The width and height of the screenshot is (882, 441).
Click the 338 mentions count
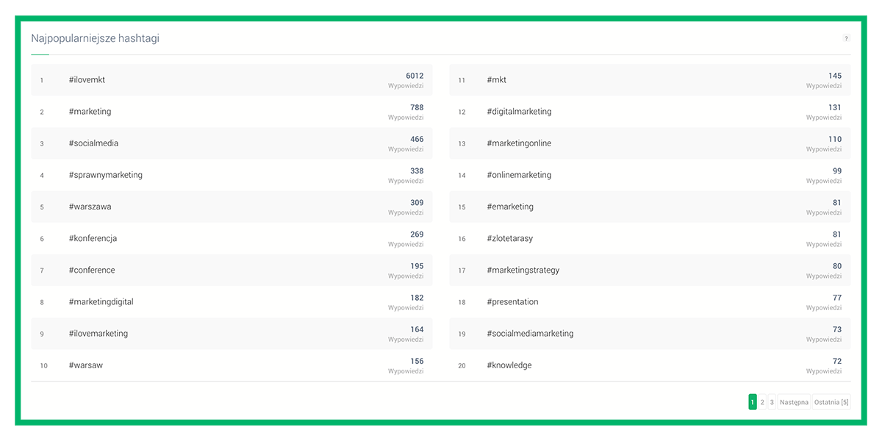click(x=417, y=171)
